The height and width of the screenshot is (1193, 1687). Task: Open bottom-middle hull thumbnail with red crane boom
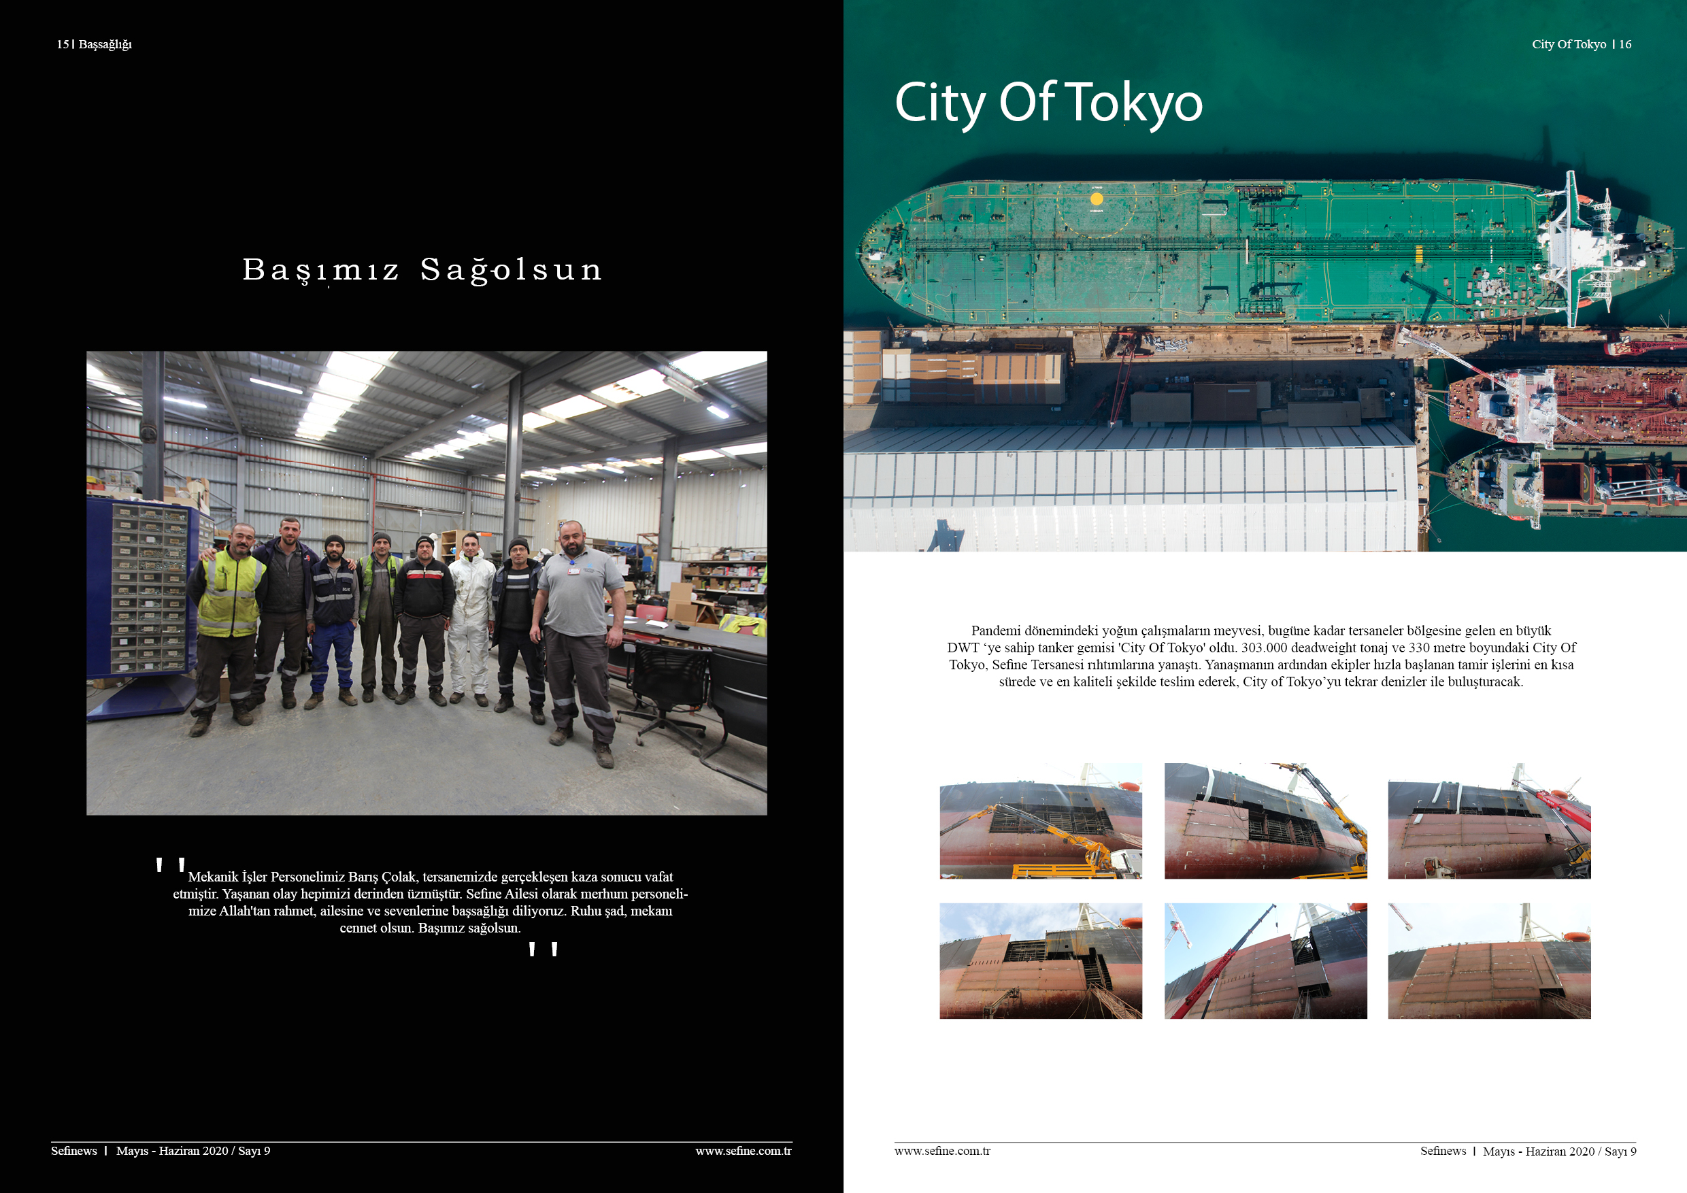click(1265, 961)
